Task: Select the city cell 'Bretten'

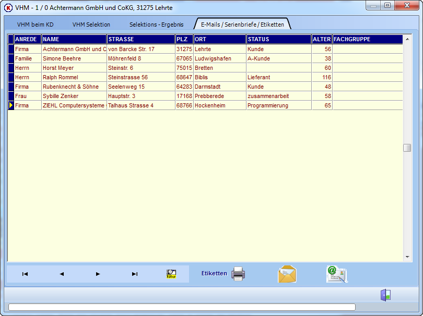Action: coord(220,68)
